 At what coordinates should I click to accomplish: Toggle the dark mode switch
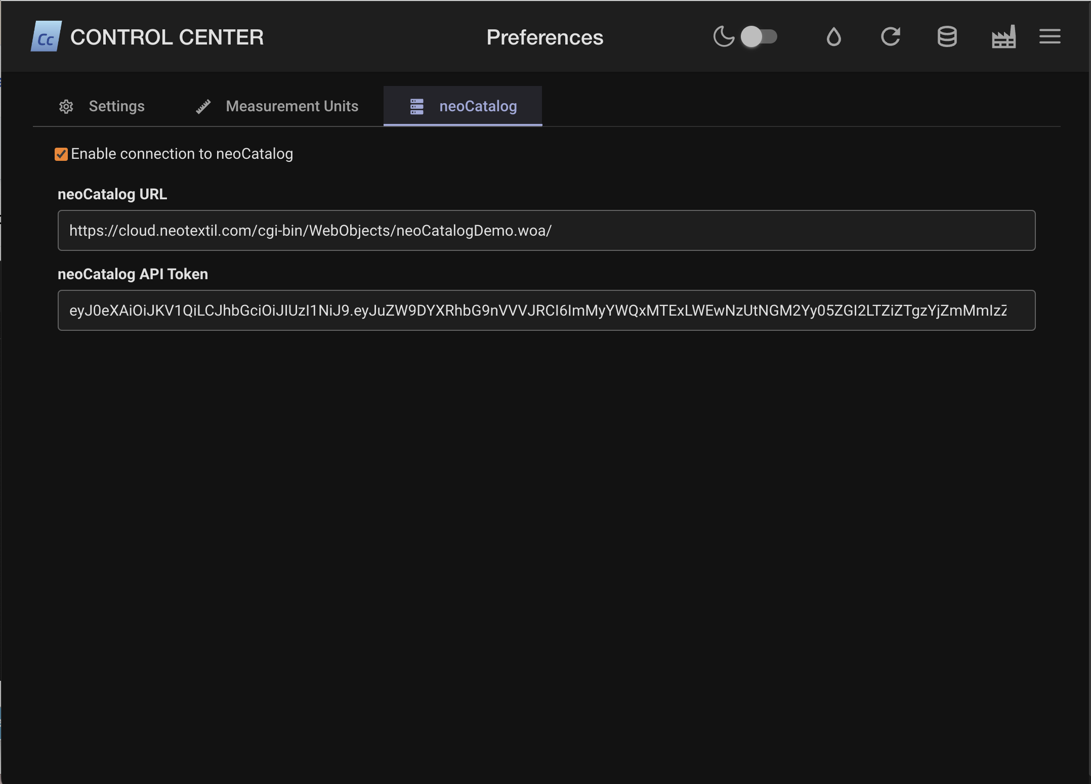tap(759, 36)
